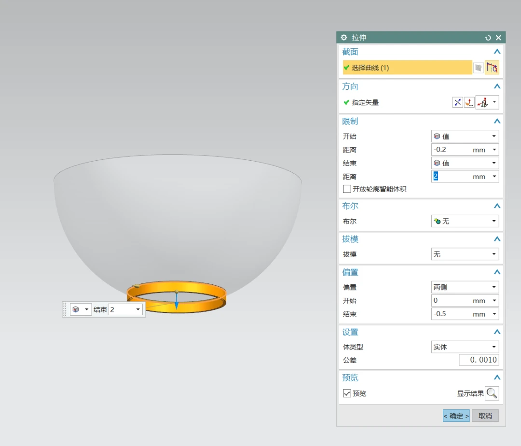Collapse the 方向 section
The image size is (521, 446).
[x=497, y=86]
